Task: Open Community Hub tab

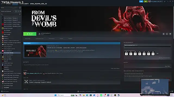Action: (39, 39)
